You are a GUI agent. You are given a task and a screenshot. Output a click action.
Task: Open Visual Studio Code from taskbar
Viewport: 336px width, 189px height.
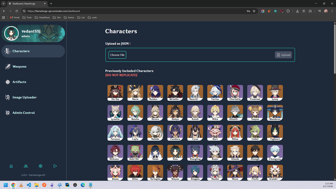tap(29, 185)
